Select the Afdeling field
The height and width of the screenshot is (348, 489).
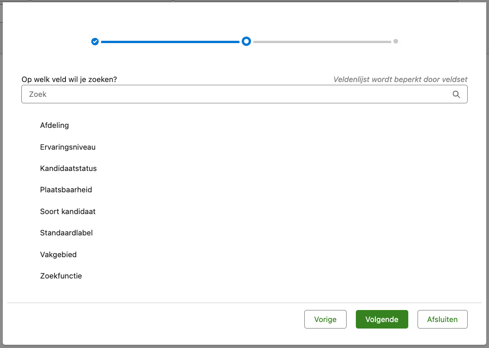pos(55,126)
